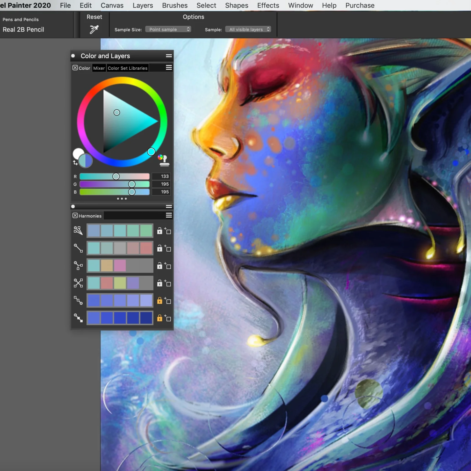This screenshot has height=471, width=471.
Task: Click the B value input field
Action: click(161, 192)
